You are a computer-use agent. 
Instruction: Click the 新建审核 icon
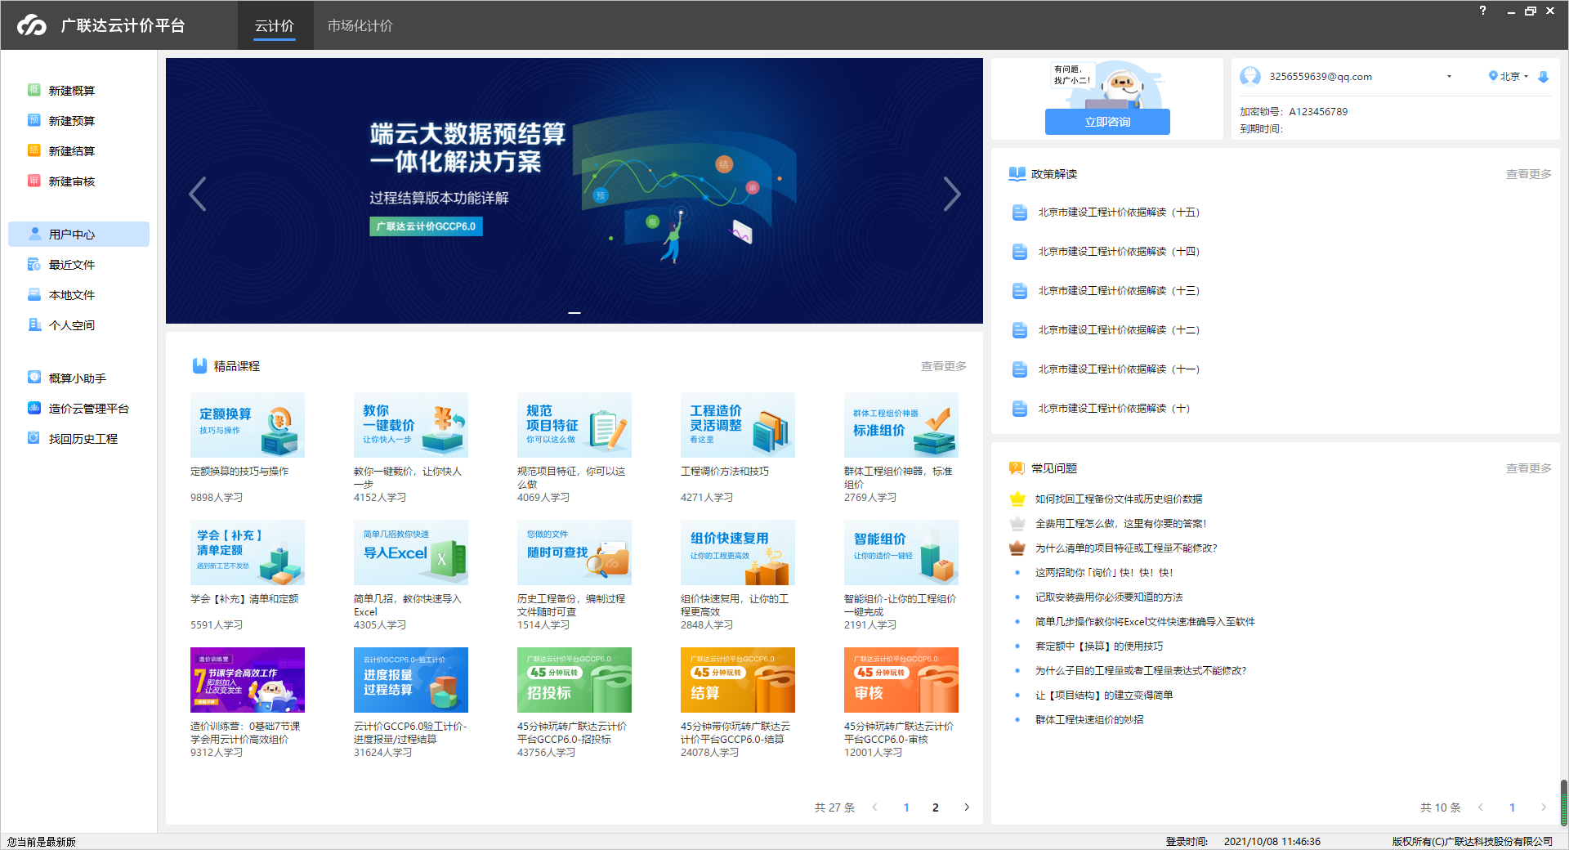click(34, 181)
